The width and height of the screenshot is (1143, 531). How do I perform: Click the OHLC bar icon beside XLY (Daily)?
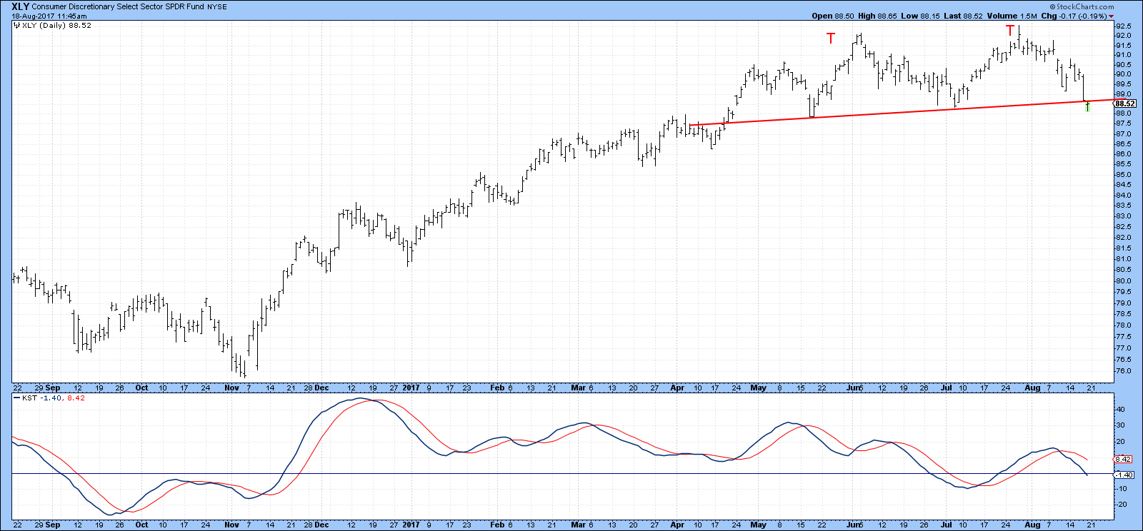(17, 26)
